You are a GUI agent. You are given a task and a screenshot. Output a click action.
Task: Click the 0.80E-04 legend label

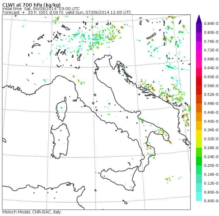tap(211, 192)
